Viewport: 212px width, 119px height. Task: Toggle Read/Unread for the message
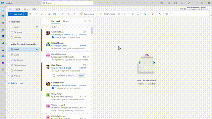[x=107, y=14]
